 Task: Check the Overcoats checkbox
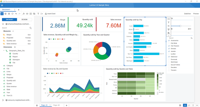click(169, 59)
